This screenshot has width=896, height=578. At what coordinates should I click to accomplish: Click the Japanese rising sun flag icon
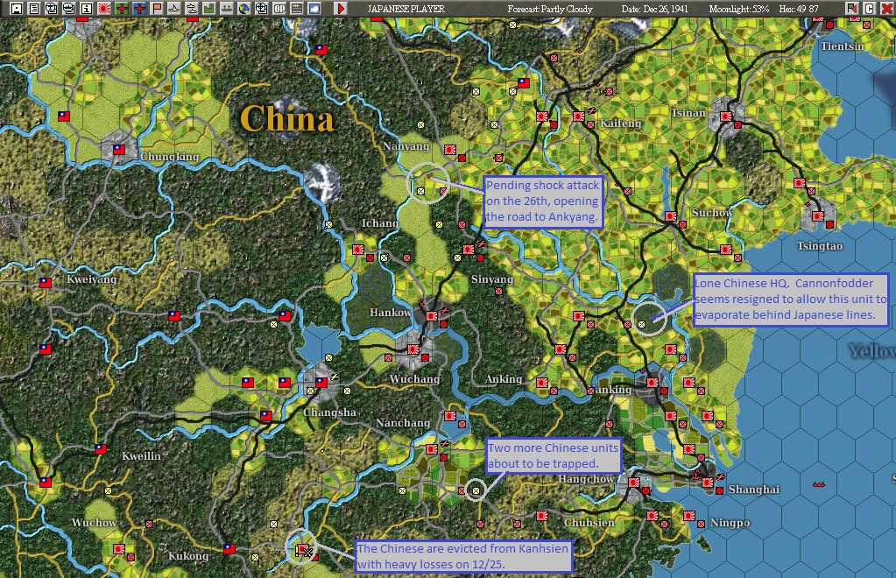coord(104,9)
